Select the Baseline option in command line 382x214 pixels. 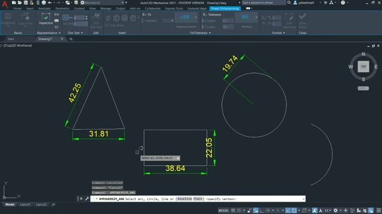coord(184,199)
